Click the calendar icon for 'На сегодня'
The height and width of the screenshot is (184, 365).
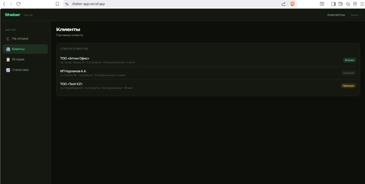(8, 39)
